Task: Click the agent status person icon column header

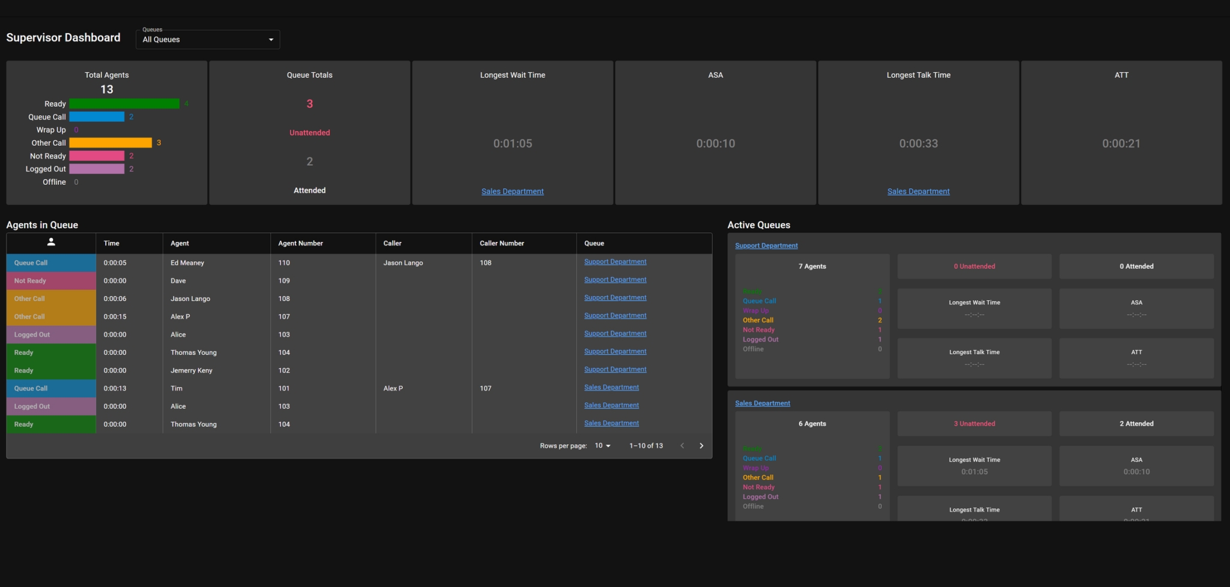Action: (x=51, y=242)
